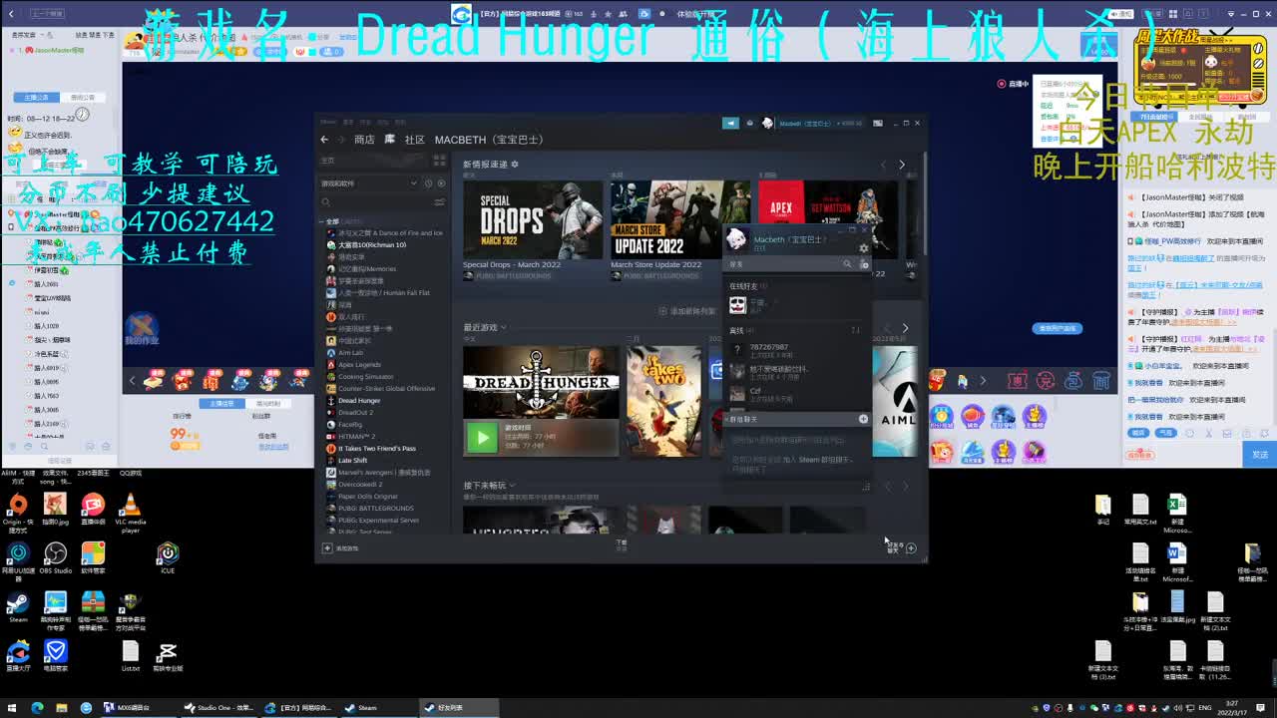Open the Steam desktop shortcut
This screenshot has width=1277, height=718.
[18, 608]
